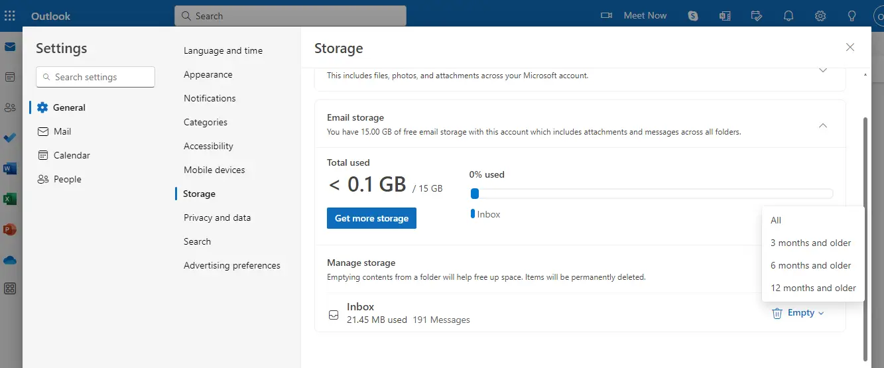This screenshot has width=884, height=368.
Task: Click the Meet Now camera icon
Action: coord(606,15)
